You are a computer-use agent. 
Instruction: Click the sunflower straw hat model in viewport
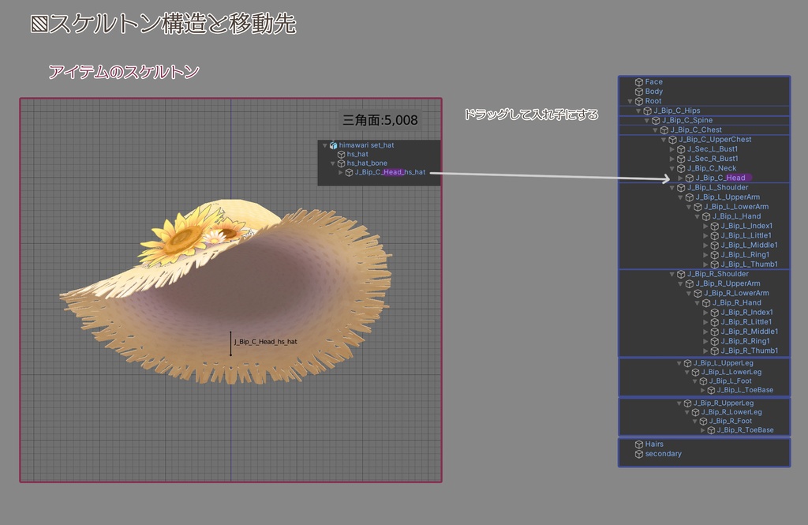click(226, 291)
